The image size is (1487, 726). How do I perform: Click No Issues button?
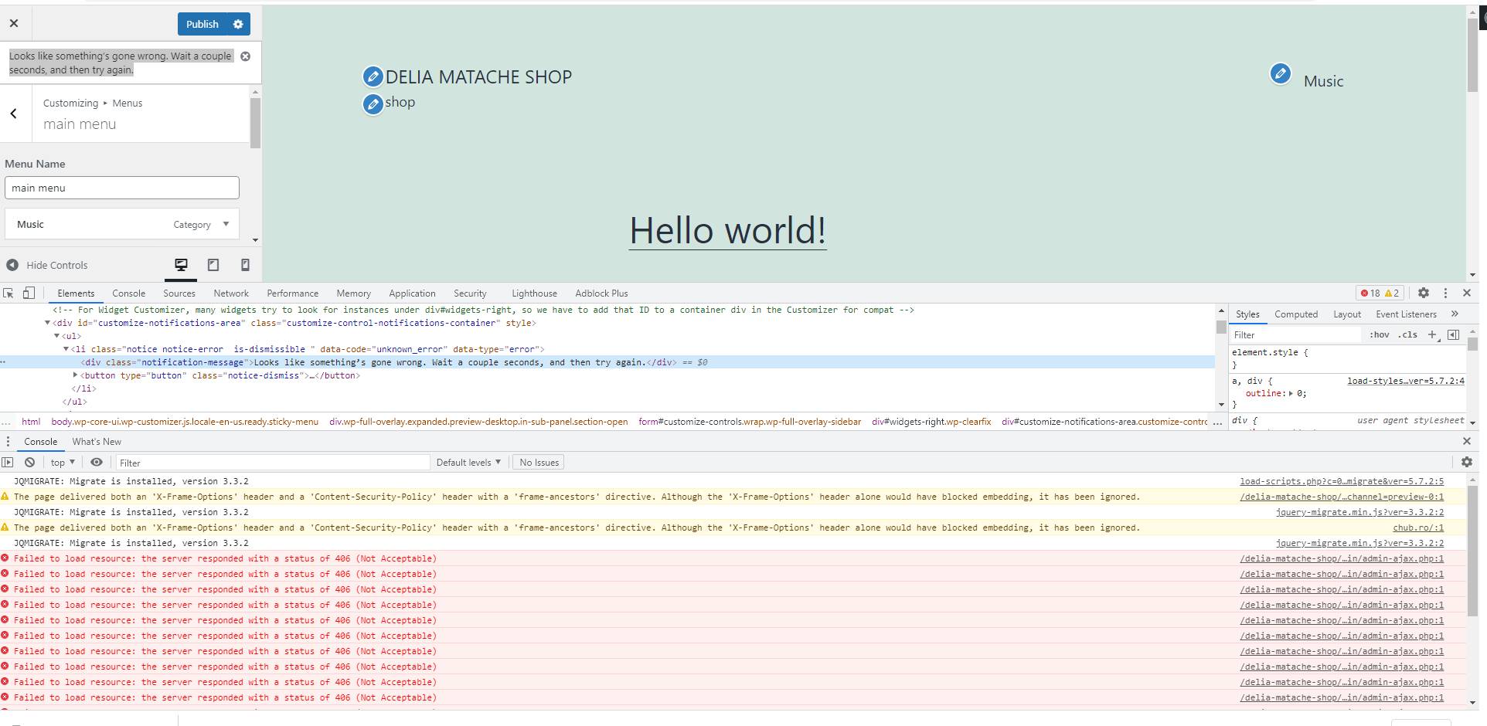click(539, 462)
